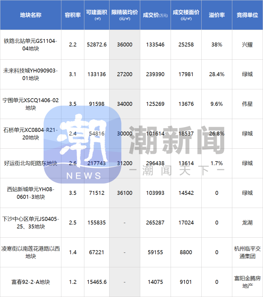Viewport: 263px width, 297px height.
Task: Select plot ratio 1.2
Action: tap(73, 282)
